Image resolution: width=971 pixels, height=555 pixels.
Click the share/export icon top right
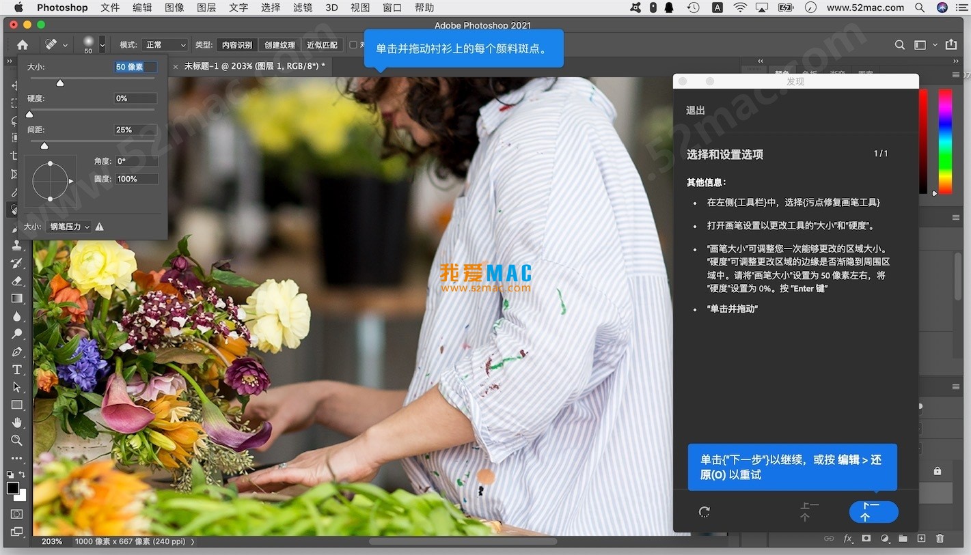pyautogui.click(x=951, y=44)
